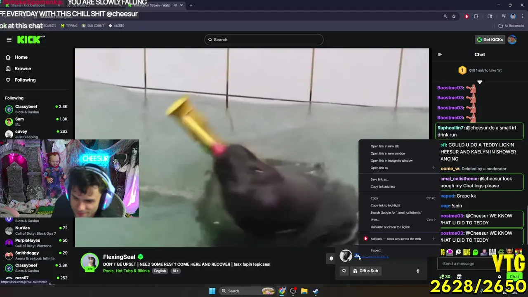Bookmark this page with the star icon
This screenshot has width=528, height=297.
pyautogui.click(x=454, y=16)
